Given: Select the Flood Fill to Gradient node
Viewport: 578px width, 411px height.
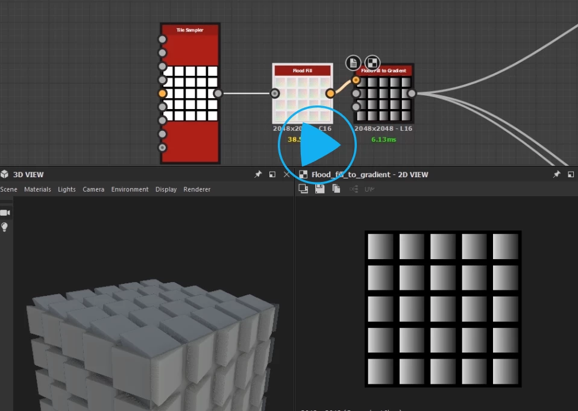Looking at the screenshot, I should pos(383,93).
